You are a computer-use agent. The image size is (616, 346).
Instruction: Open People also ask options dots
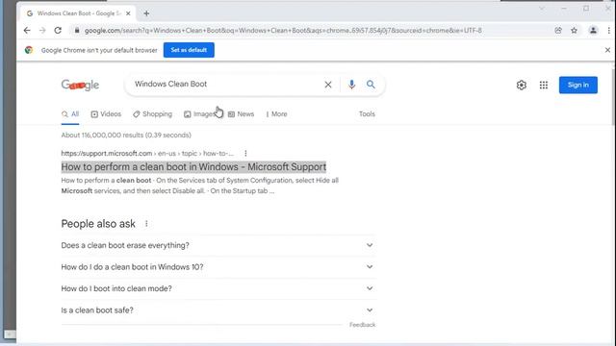tap(146, 224)
